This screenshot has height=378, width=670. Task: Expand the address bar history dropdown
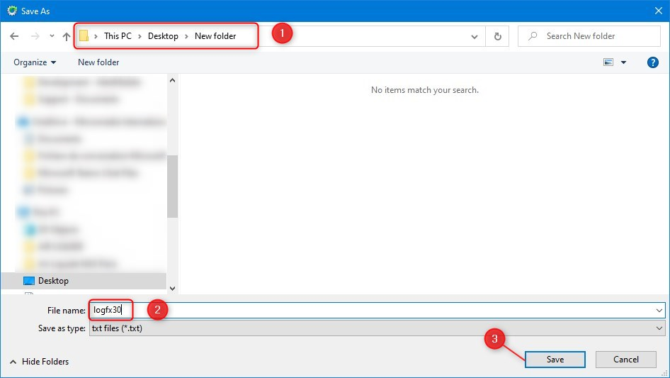(x=475, y=36)
